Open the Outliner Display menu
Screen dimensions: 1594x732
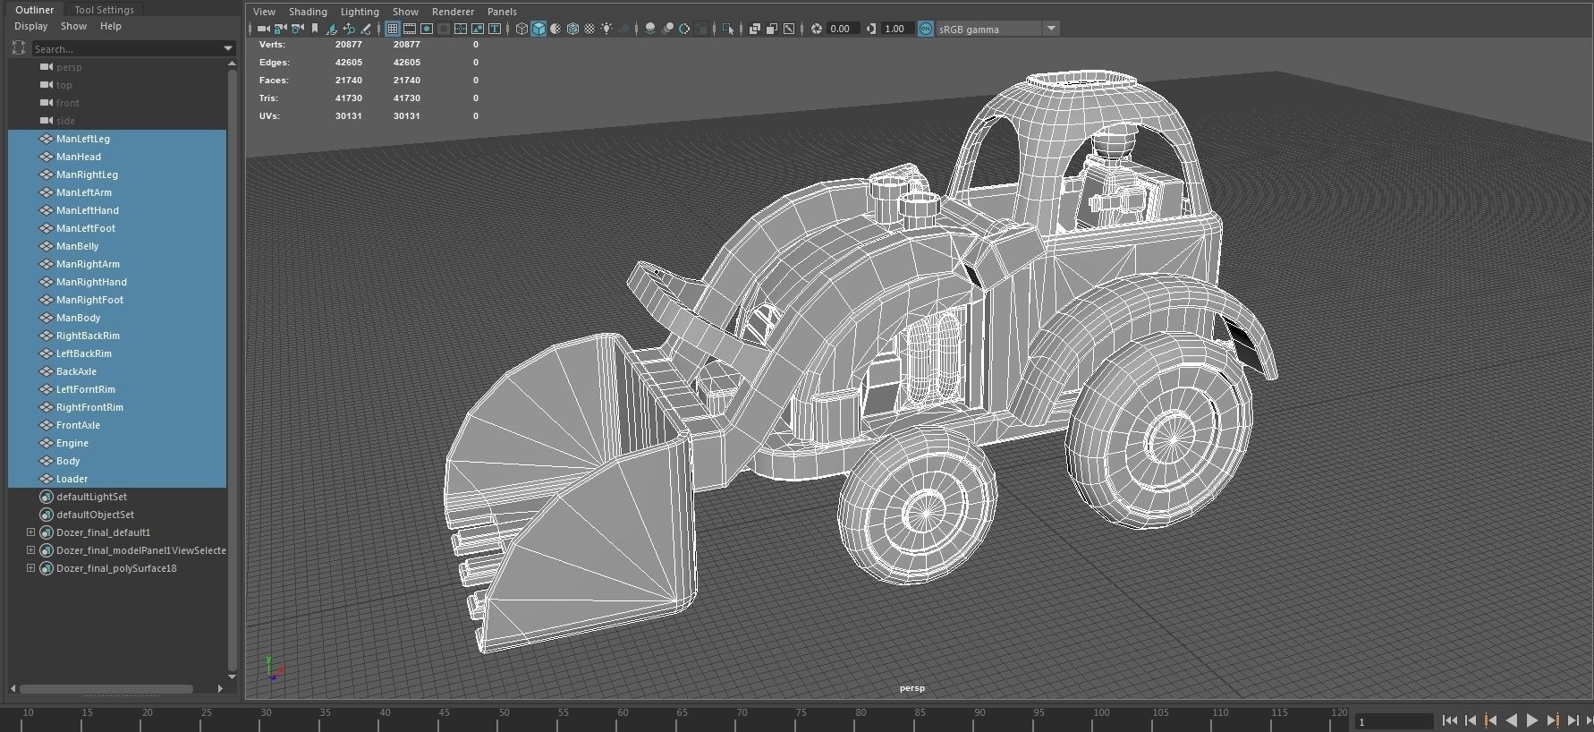tap(30, 26)
